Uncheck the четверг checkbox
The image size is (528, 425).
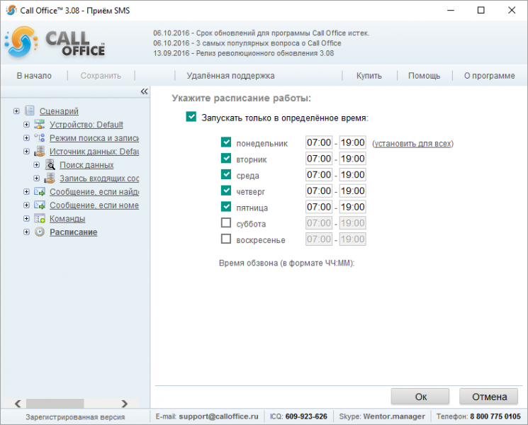click(x=226, y=191)
